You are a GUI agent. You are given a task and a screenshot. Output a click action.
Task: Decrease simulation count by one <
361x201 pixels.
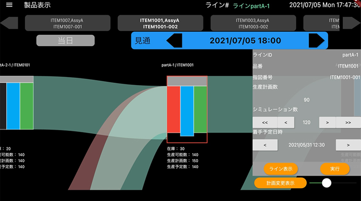(x=285, y=123)
